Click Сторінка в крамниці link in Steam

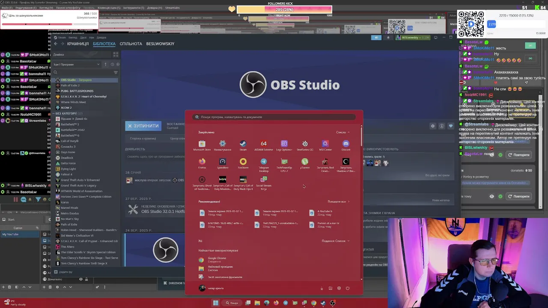143,139
